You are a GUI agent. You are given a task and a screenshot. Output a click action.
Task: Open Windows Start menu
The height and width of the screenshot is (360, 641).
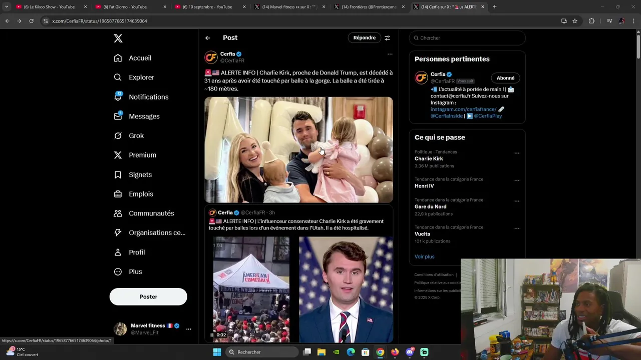(x=217, y=352)
